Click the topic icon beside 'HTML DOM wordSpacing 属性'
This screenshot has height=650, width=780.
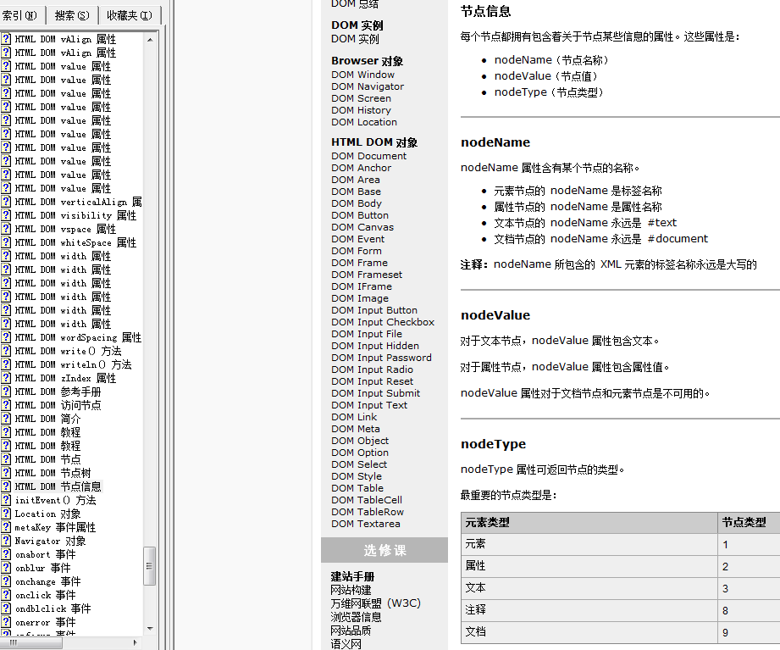point(6,337)
